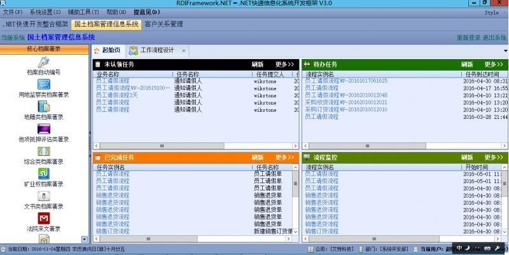509x255 pixels.
Task: Click the 流程监控 monitor icon
Action: pos(307,157)
